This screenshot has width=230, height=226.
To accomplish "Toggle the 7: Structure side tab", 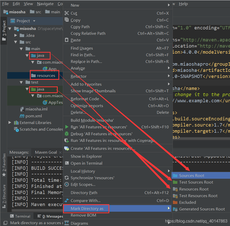I will tap(4, 196).
